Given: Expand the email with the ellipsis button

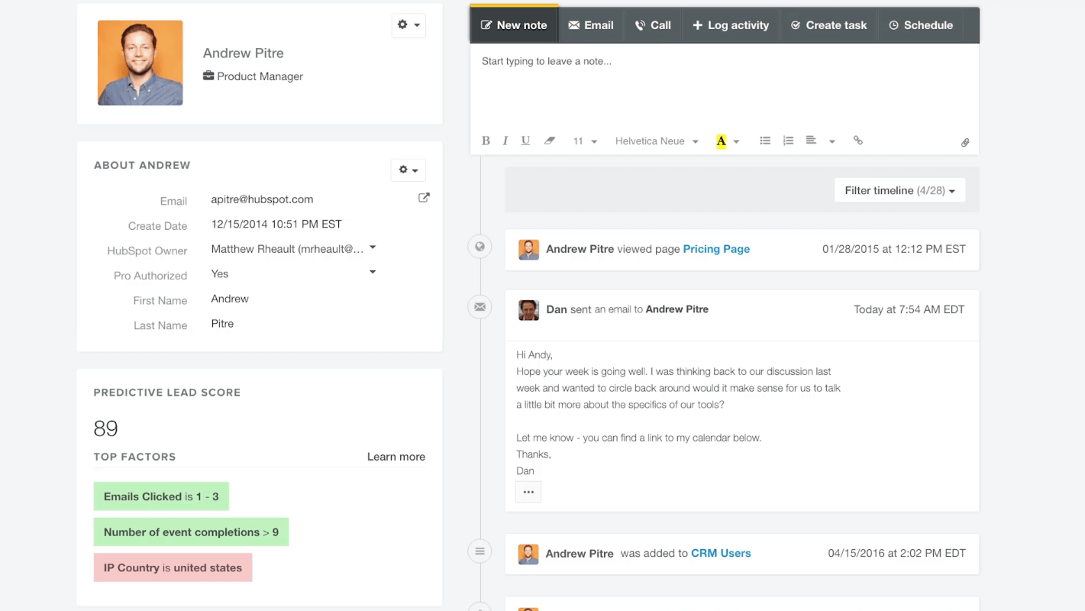Looking at the screenshot, I should tap(528, 492).
